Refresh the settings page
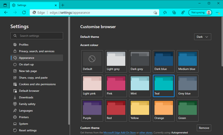Viewport: 223px width, 135px height. tap(24, 12)
